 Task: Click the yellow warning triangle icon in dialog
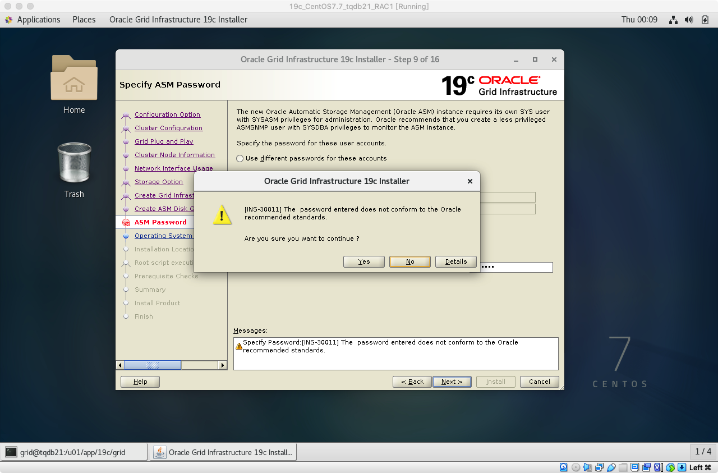222,215
